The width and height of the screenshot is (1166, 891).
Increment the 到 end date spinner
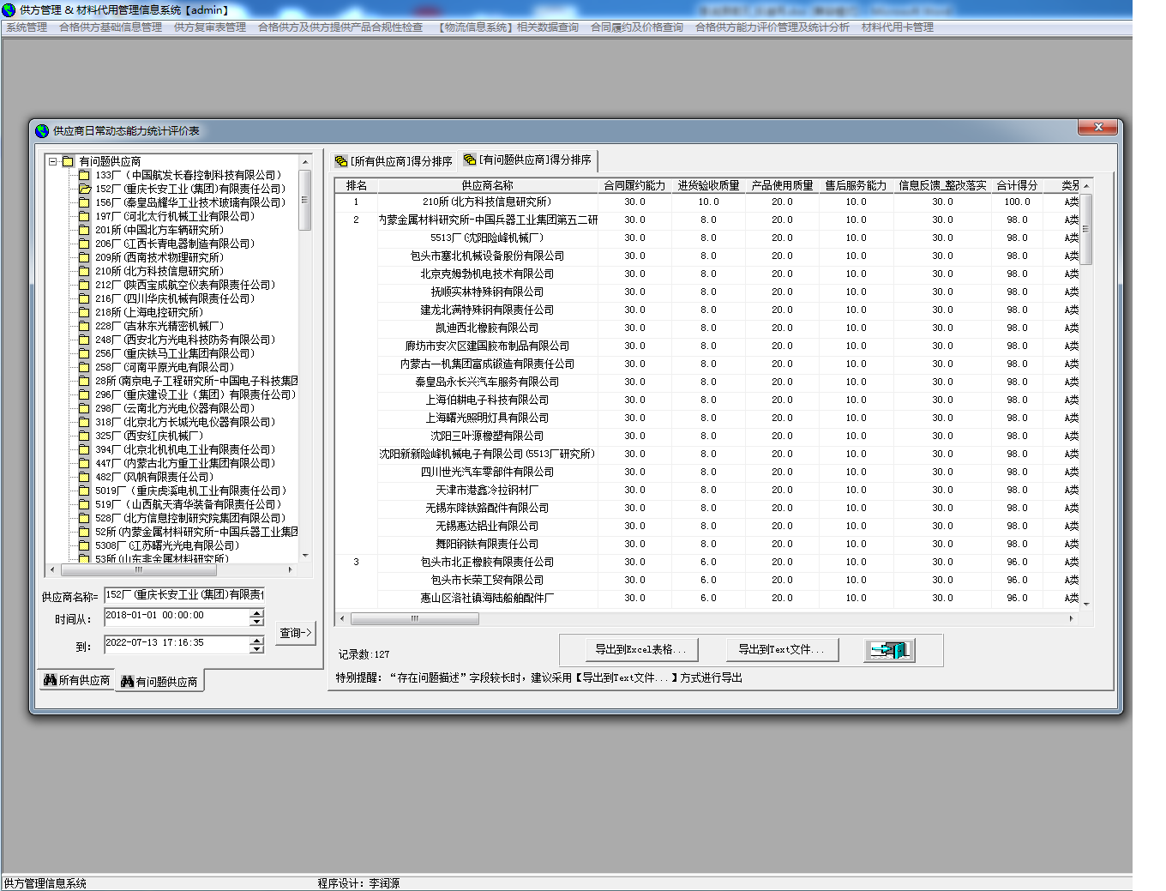tap(257, 640)
